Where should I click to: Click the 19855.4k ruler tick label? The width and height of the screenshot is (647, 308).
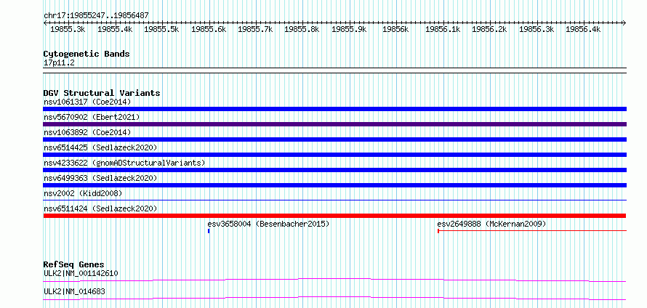(x=115, y=30)
